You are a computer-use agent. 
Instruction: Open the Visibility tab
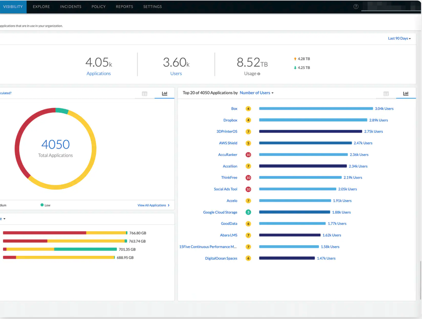pyautogui.click(x=13, y=6)
